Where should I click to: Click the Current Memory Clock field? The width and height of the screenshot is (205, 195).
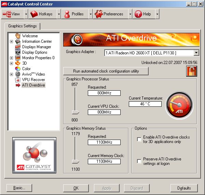click(x=104, y=161)
